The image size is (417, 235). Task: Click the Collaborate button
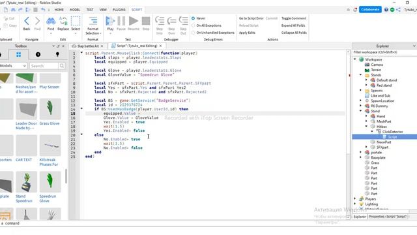(370, 9)
